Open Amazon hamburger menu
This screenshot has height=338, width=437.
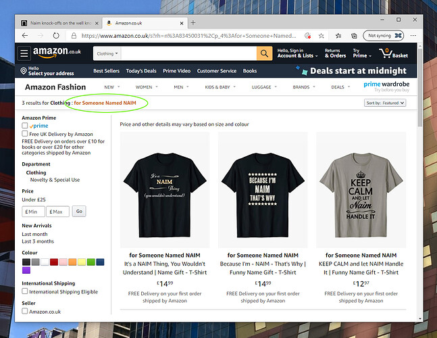coord(24,53)
